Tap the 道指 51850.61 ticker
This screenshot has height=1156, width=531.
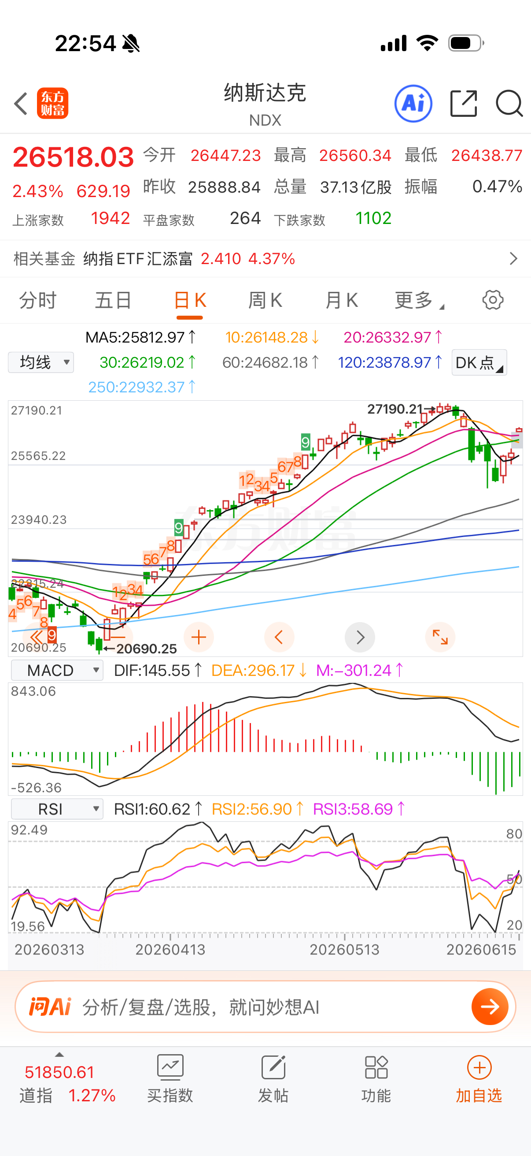67,1083
